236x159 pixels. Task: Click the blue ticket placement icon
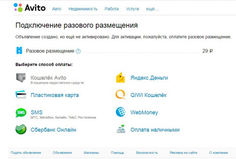[19, 51]
